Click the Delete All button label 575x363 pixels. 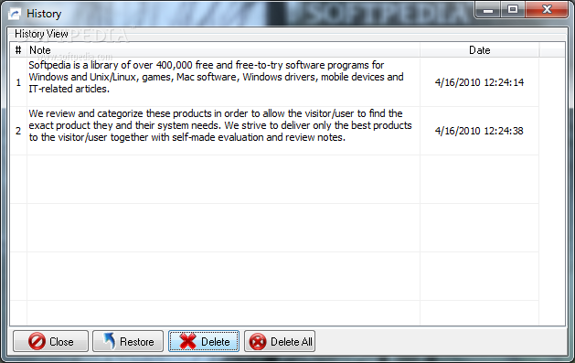tap(292, 342)
